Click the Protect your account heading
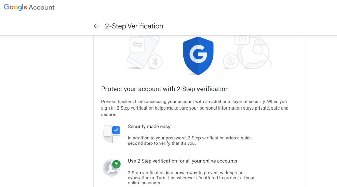The image size is (337, 187). 165,89
